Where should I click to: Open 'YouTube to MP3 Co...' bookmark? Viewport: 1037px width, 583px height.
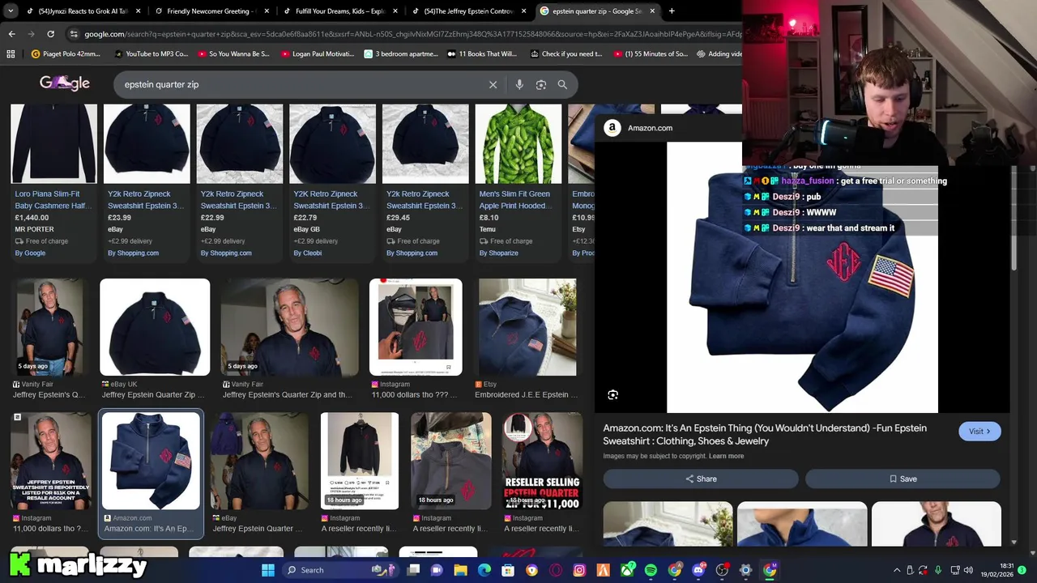tap(151, 54)
